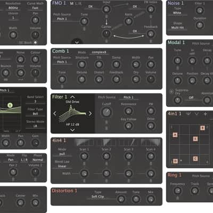Select previous filter type with up chevron
This screenshot has height=213, width=213.
[x=72, y=97]
